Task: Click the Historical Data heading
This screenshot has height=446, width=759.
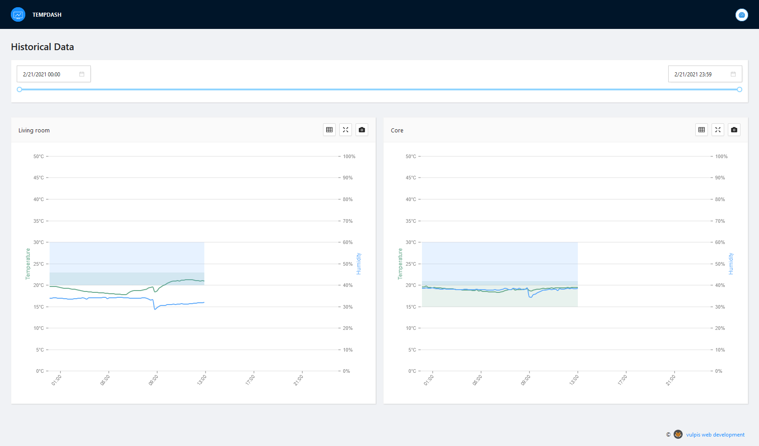Action: point(42,47)
